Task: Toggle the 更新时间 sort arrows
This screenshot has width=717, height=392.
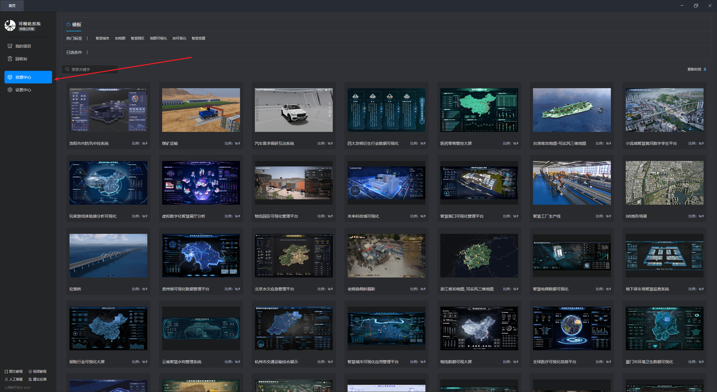Action: (x=705, y=69)
